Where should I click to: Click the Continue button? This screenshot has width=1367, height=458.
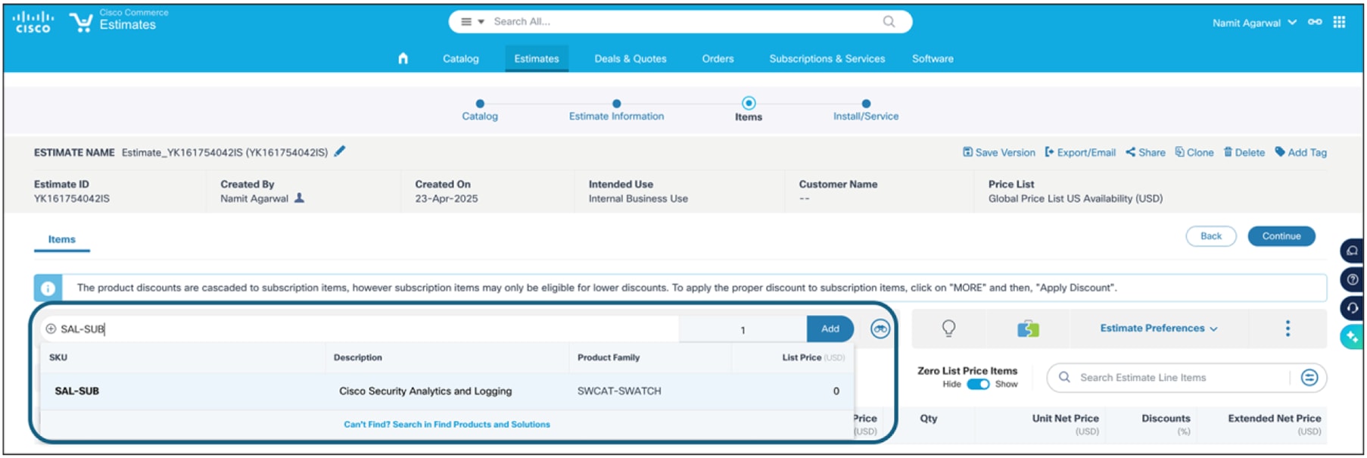tap(1281, 236)
